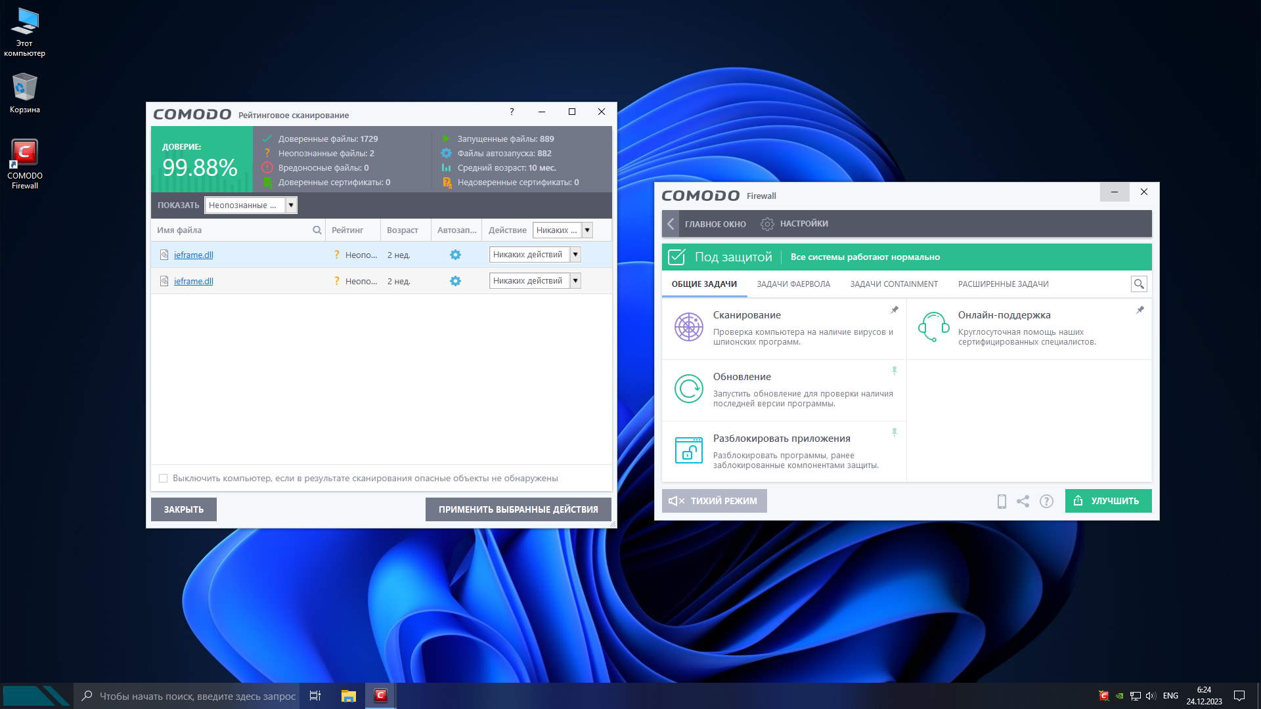
Task: Click the search magnifier icon beside task tabs
Action: [1139, 284]
